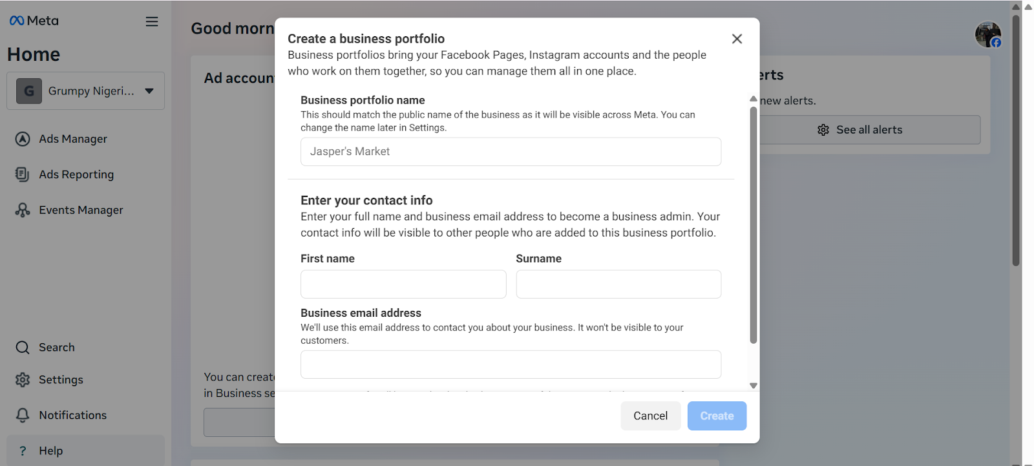Click the dialog scroll-up arrow
This screenshot has height=466, width=1034.
pyautogui.click(x=753, y=99)
